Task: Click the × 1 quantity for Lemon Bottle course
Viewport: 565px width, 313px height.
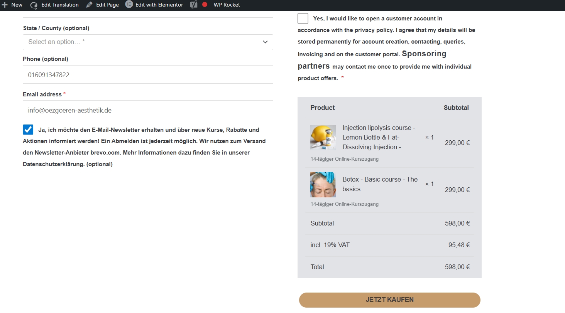Action: tap(429, 137)
